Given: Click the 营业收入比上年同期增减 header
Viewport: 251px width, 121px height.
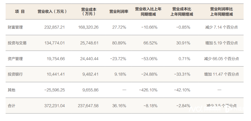Looking at the screenshot, I should [x=148, y=12].
